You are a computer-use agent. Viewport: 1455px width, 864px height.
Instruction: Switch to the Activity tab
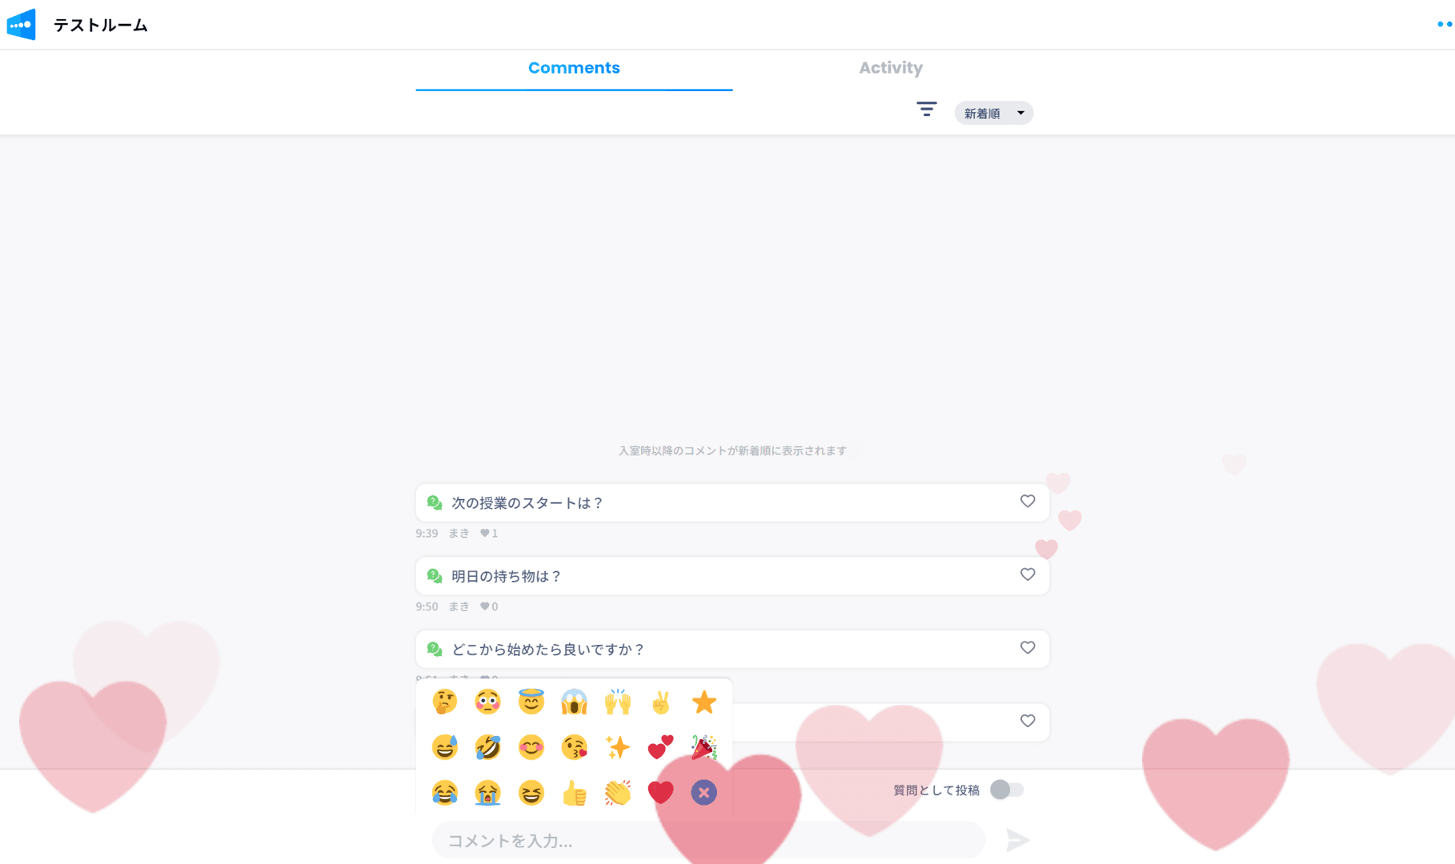(891, 68)
